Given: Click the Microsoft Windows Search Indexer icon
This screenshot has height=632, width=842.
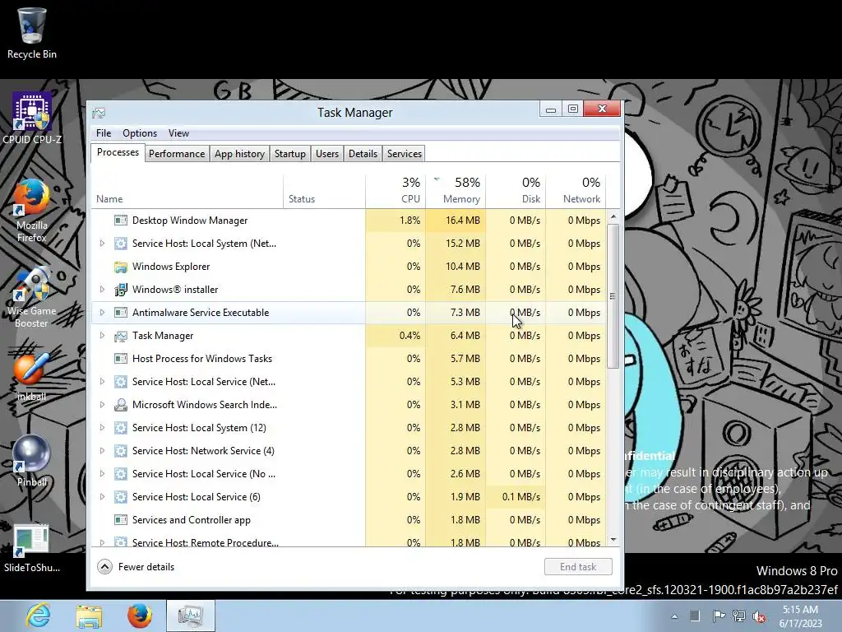Looking at the screenshot, I should 121,405.
